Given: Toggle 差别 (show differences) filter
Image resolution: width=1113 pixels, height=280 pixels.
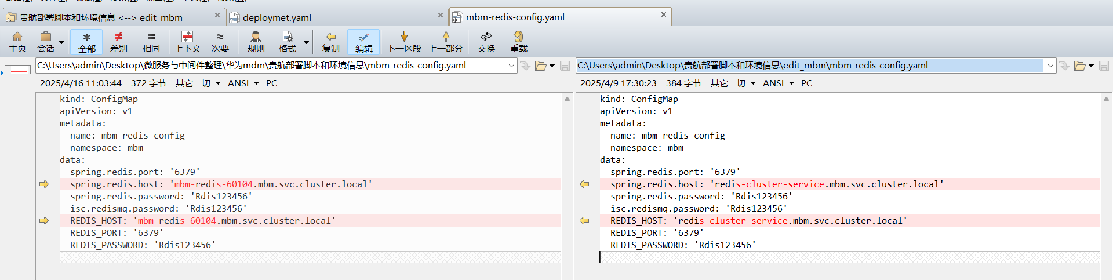Looking at the screenshot, I should (119, 42).
